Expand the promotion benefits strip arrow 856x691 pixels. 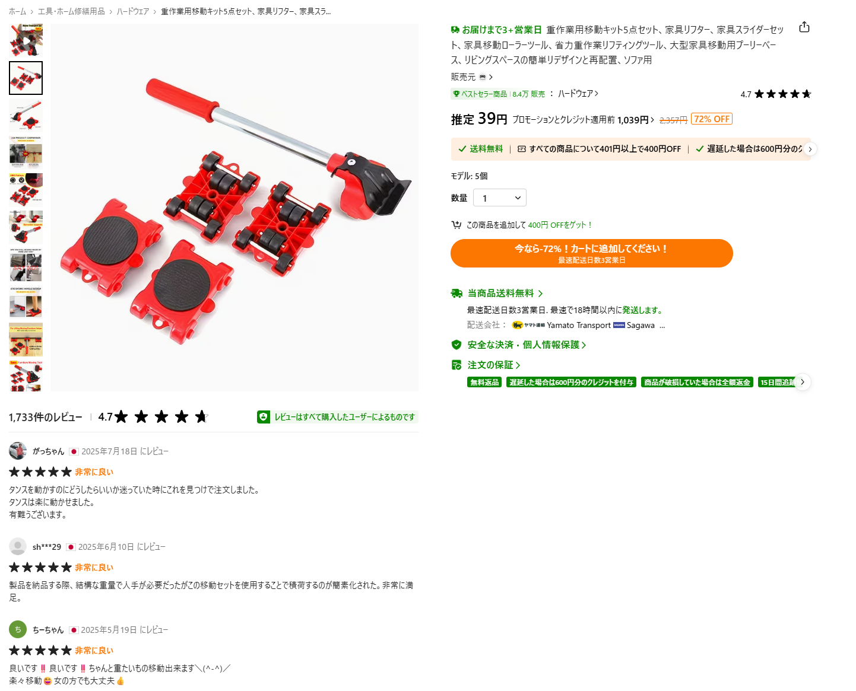click(x=810, y=149)
